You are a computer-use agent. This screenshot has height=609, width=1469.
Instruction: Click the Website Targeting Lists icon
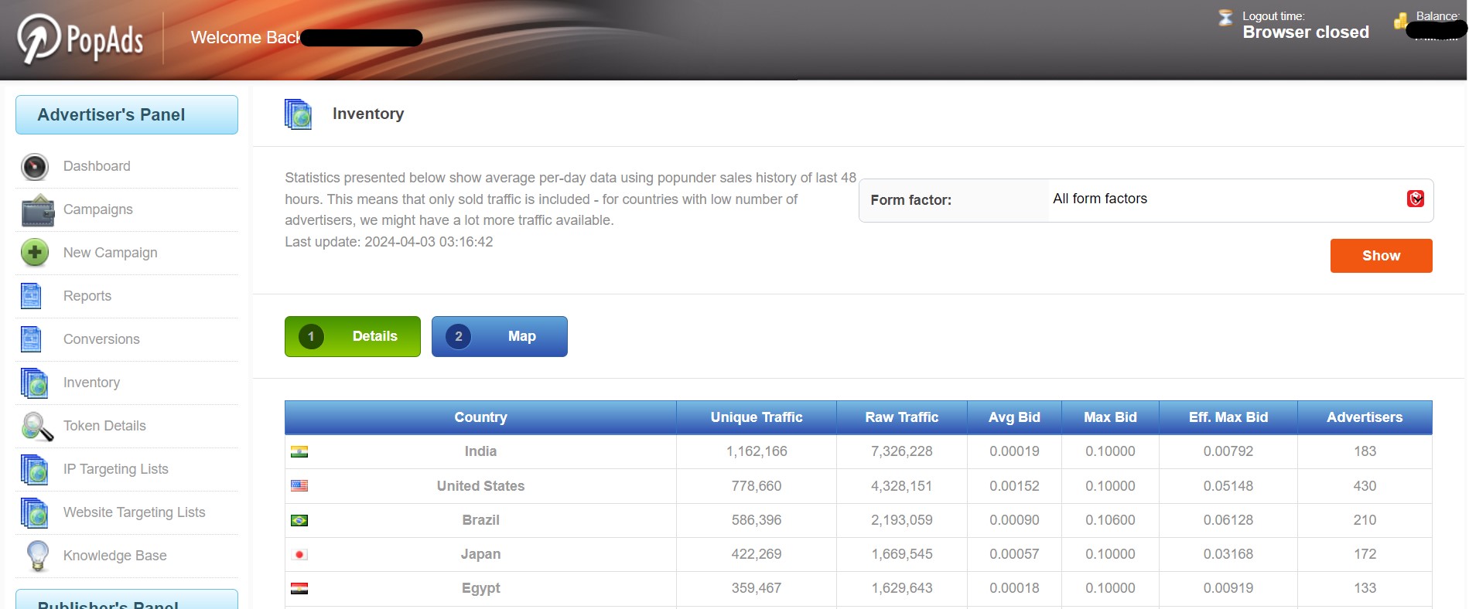click(x=35, y=512)
